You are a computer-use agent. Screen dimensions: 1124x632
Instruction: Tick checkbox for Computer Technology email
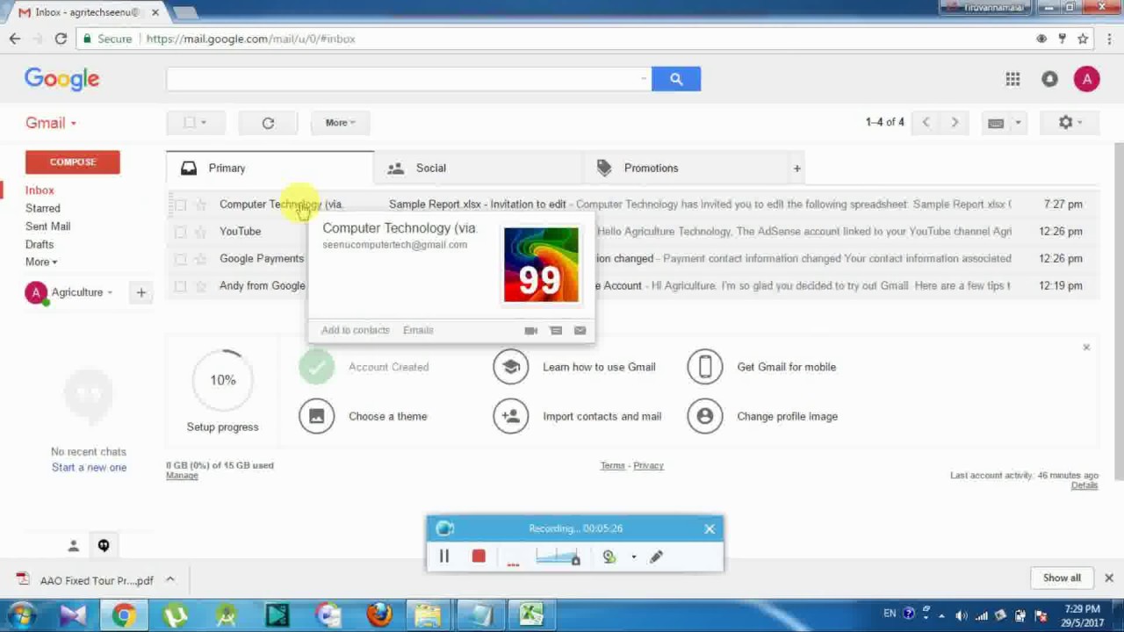(180, 205)
